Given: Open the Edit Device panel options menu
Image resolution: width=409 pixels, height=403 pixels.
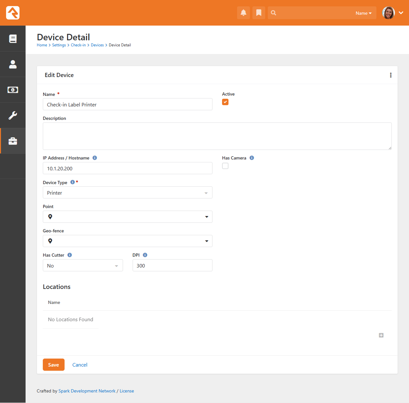Looking at the screenshot, I should coord(390,75).
